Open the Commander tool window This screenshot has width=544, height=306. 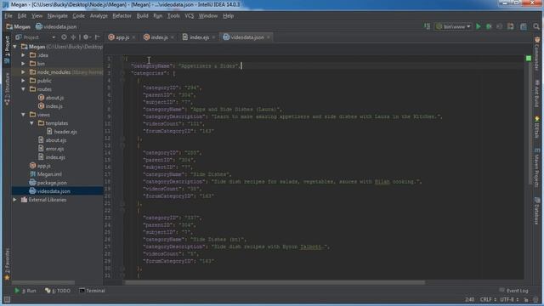(x=536, y=53)
